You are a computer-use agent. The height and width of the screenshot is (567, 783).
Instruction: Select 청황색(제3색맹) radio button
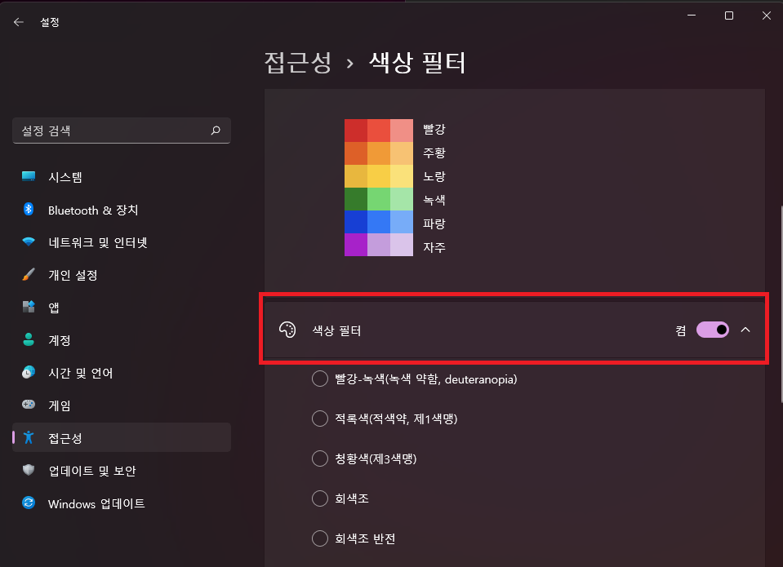point(319,458)
